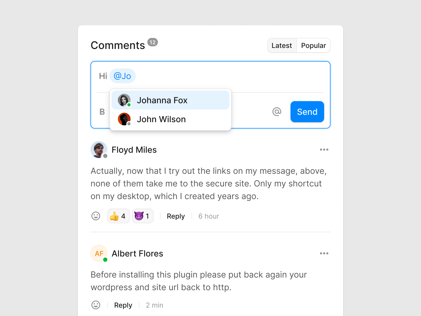Click Johanna Fox's avatar in the suggestion list

[x=124, y=100]
